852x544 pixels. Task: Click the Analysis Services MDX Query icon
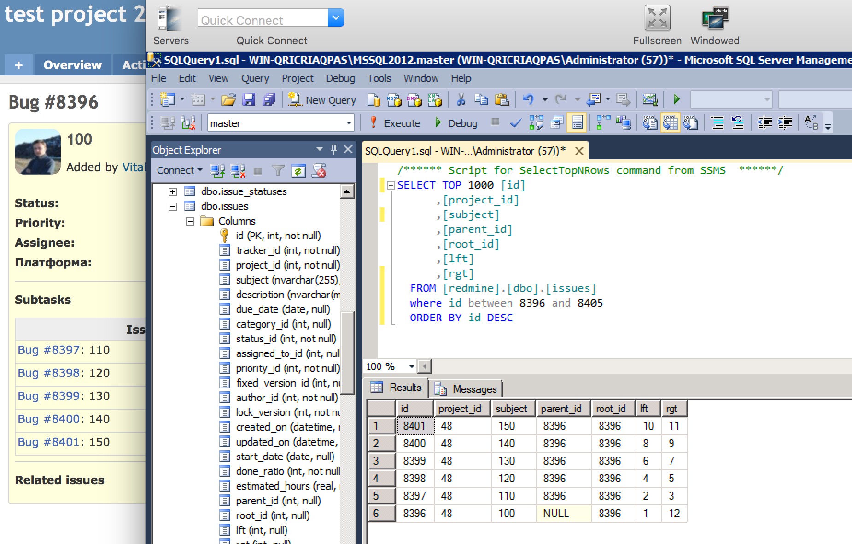pyautogui.click(x=394, y=100)
